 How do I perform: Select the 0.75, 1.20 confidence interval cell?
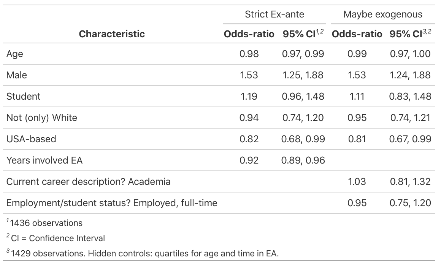411,203
